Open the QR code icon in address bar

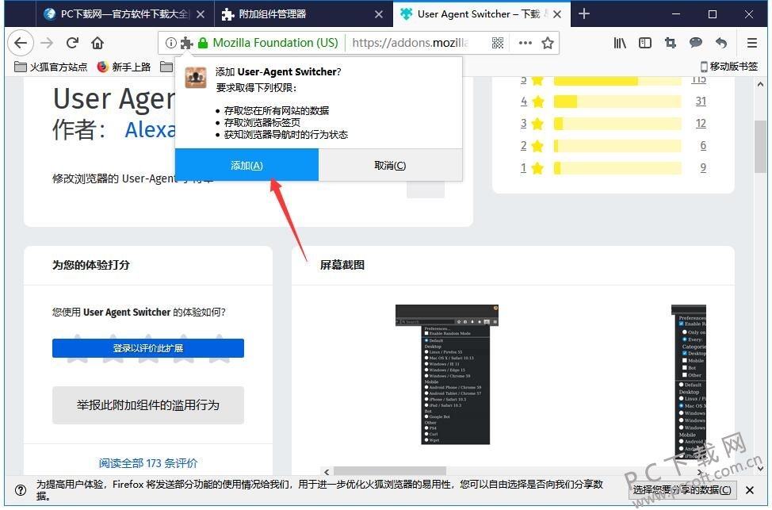(x=498, y=44)
